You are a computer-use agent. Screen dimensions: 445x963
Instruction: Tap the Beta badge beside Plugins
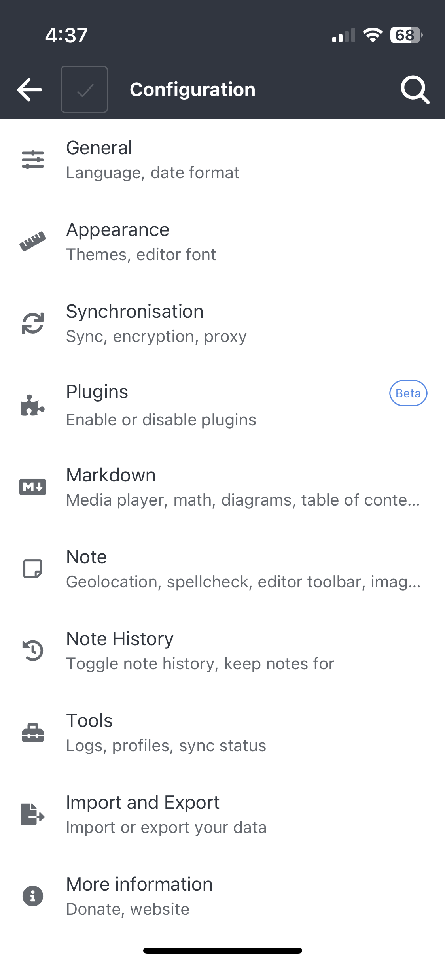click(408, 393)
